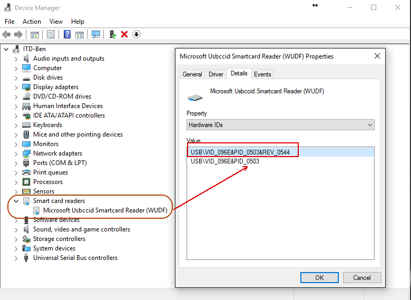
Task: Expand IDE ATA/ATAPI controllers
Action: [16, 115]
